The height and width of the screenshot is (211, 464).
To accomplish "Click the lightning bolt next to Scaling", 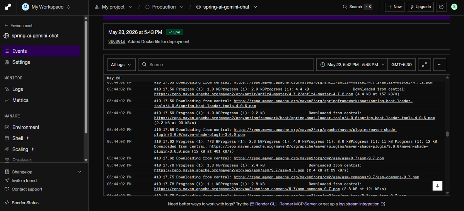I will tap(33, 149).
